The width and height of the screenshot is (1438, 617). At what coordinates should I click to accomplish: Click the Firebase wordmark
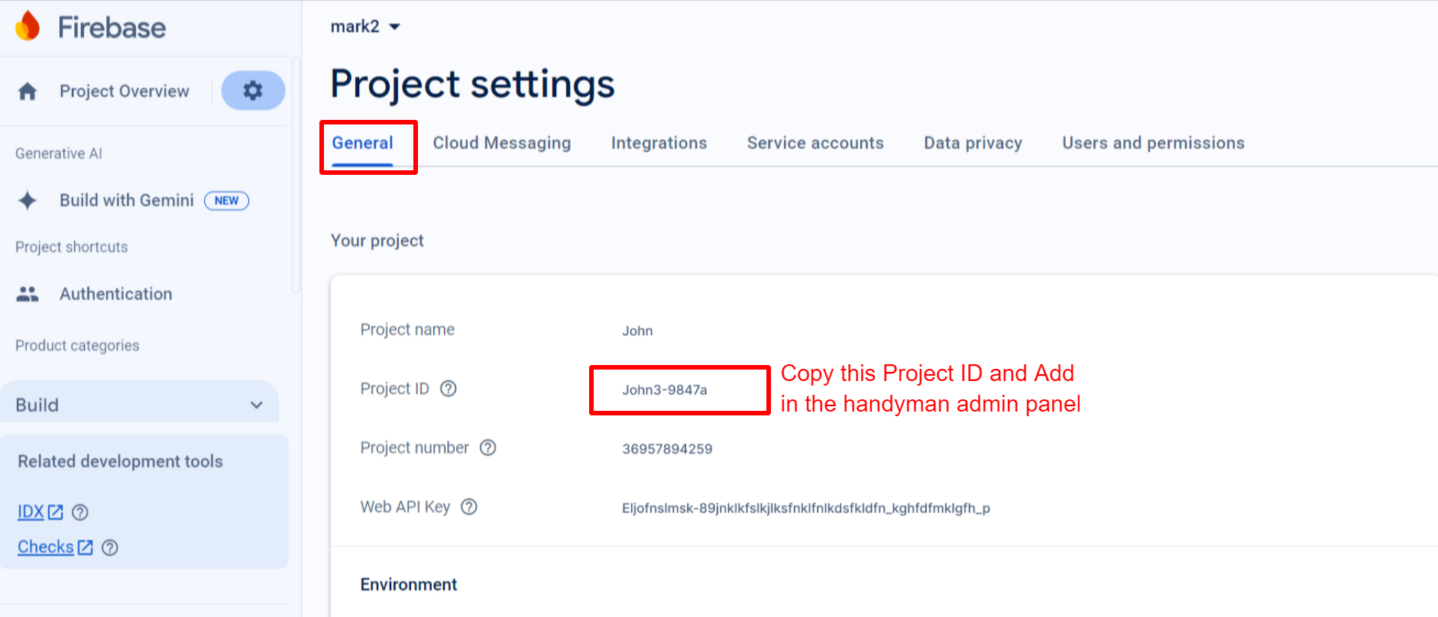112,27
